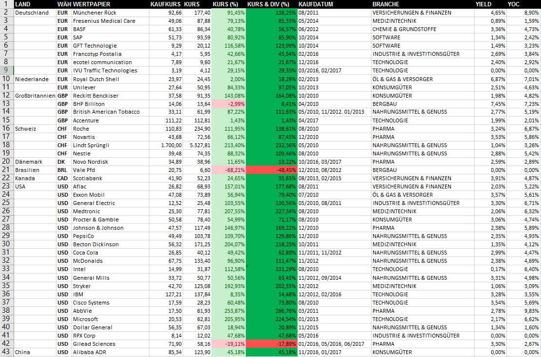This screenshot has height=357, width=541.
Task: Click the Großbritannien country cell
Action: pyautogui.click(x=35, y=96)
